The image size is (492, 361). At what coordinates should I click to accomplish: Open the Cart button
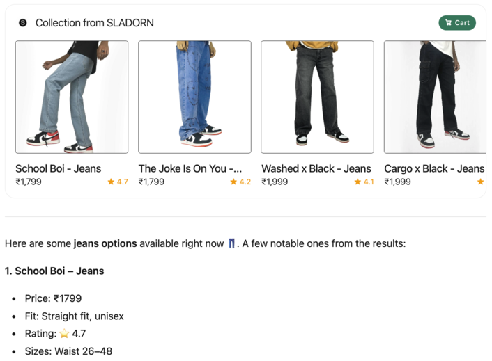point(457,23)
